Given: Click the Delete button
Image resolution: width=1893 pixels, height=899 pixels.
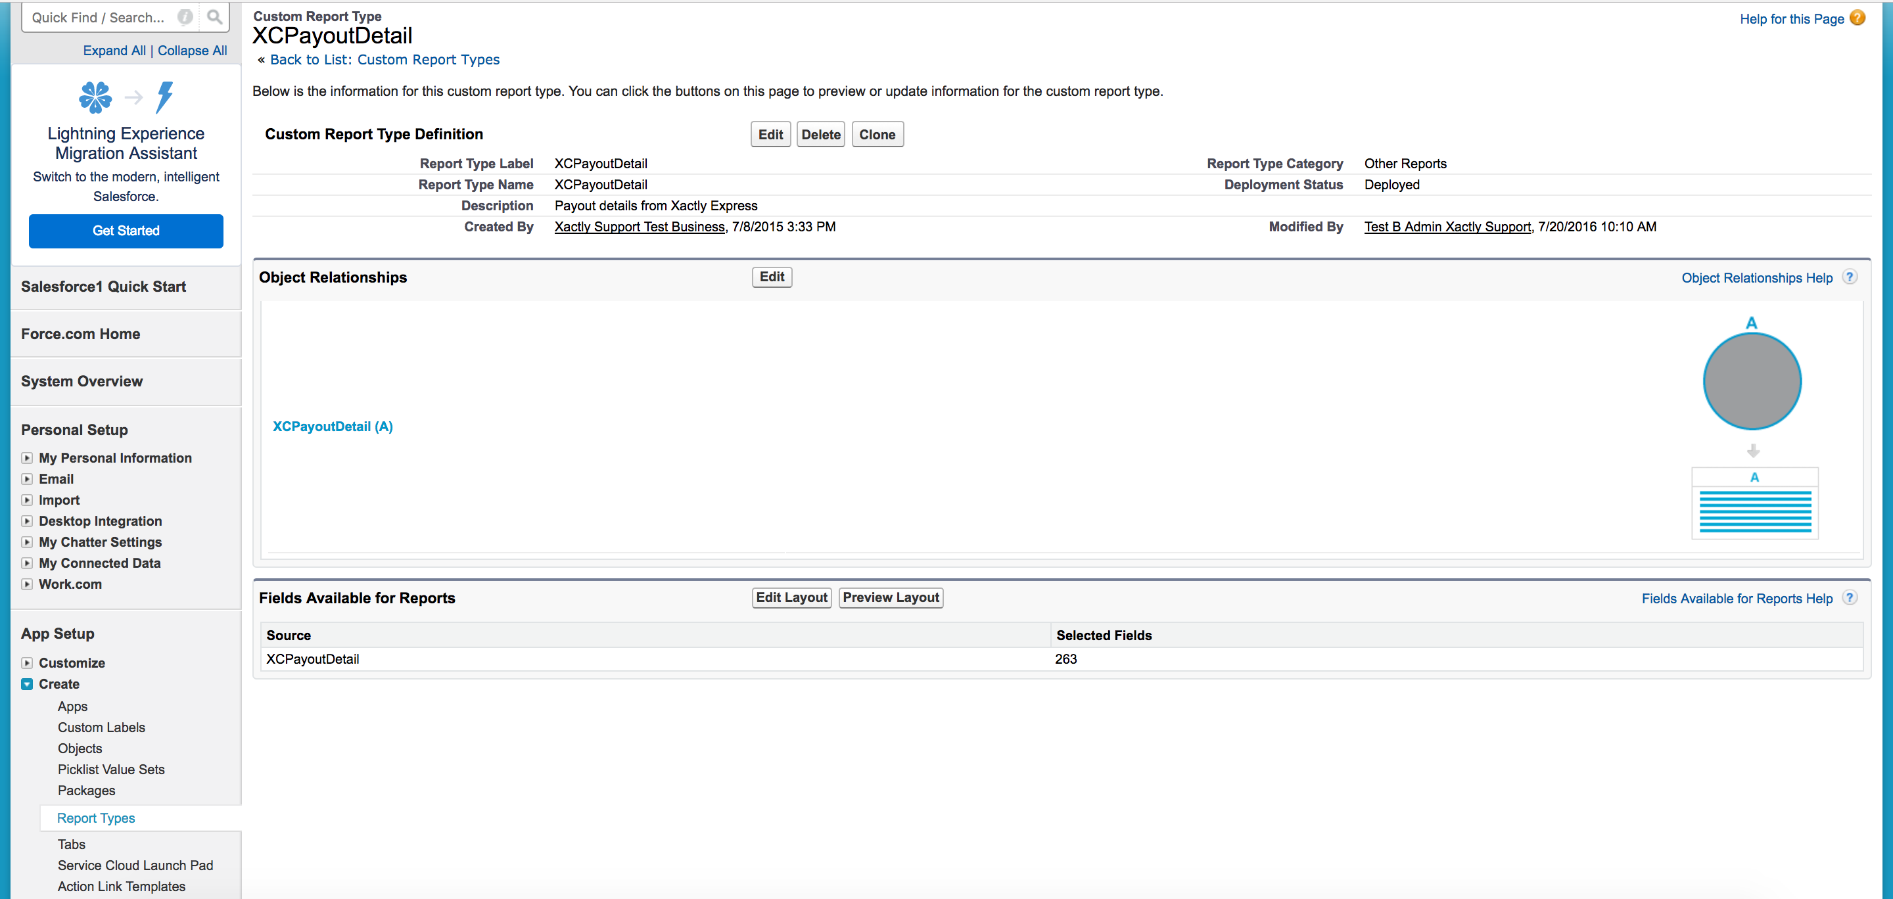Looking at the screenshot, I should [x=820, y=135].
